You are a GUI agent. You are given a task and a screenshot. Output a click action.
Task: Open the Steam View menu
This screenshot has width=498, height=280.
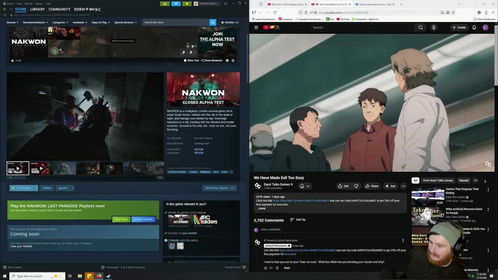coord(19,3)
